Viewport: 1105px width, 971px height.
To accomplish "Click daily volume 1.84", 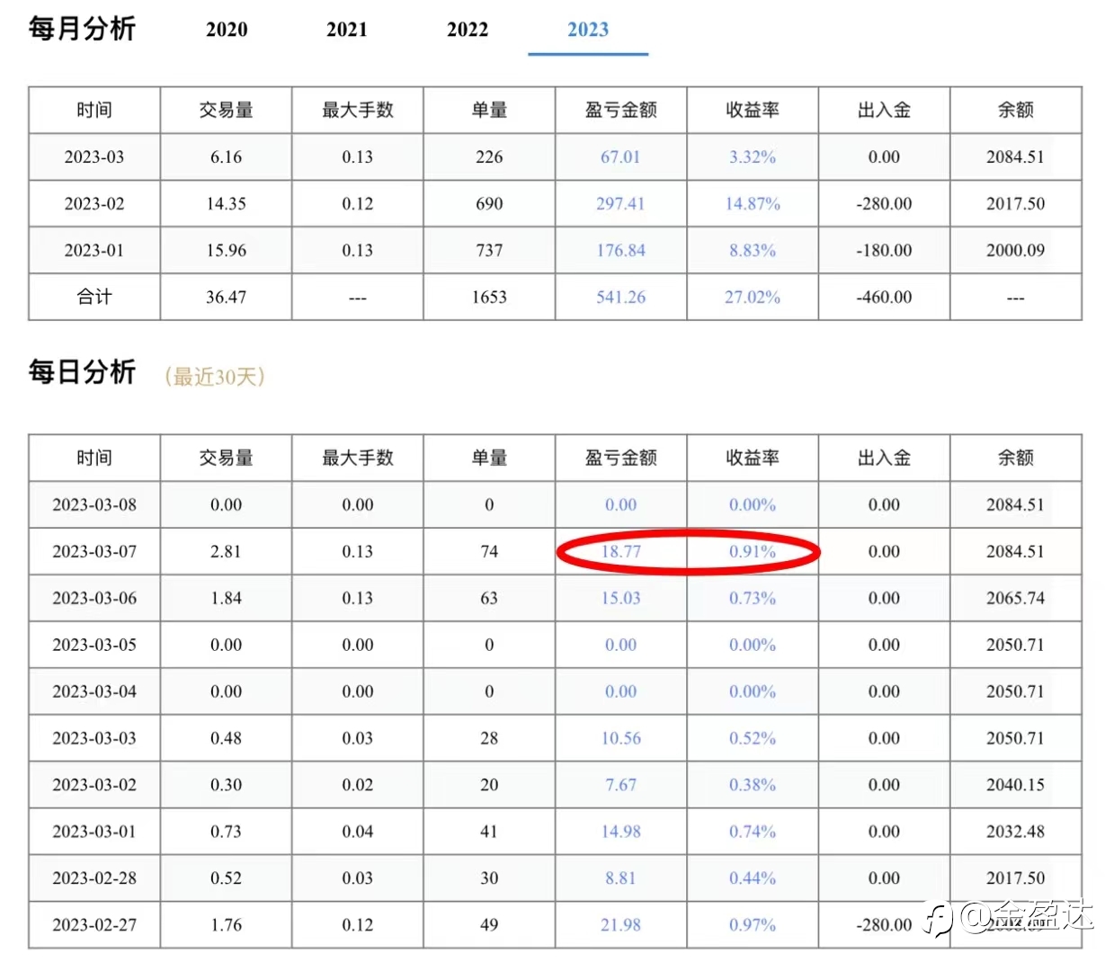I will [x=226, y=599].
